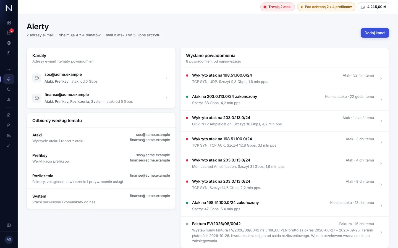Click the N logo at top left
The height and width of the screenshot is (248, 398).
coord(9,8)
